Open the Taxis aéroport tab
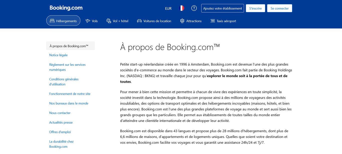The image size is (342, 154). coord(223,21)
